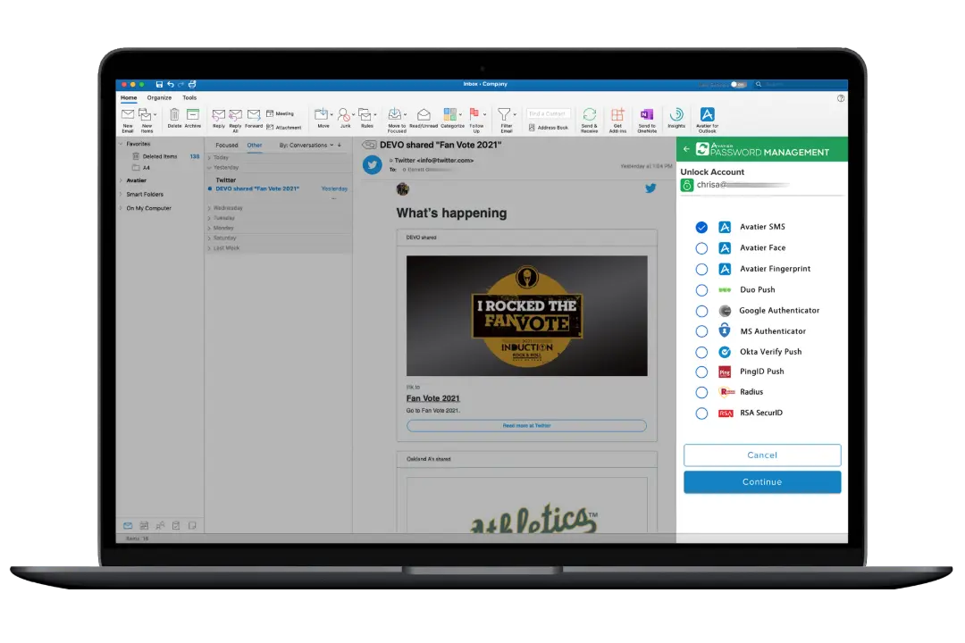
Task: Open the Address Book
Action: pos(549,128)
